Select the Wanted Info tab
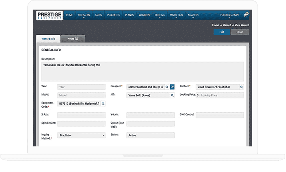 (48, 39)
